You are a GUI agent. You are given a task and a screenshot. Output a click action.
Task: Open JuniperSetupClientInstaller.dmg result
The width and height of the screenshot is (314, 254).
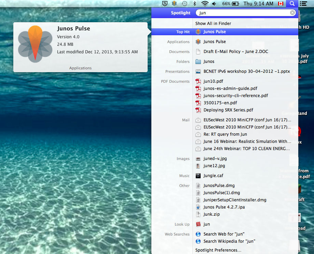pyautogui.click(x=235, y=200)
